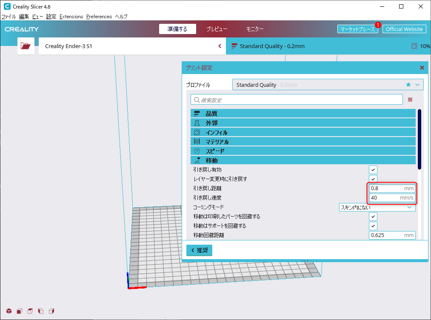Screen dimensions: 431x320
Task: Open the ファイル menu
Action: coord(9,17)
